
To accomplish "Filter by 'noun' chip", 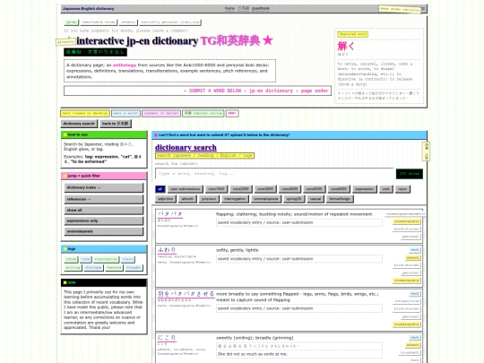I will [402, 189].
